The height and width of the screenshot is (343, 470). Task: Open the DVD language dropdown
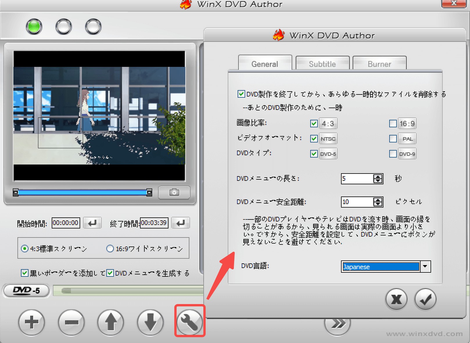425,267
